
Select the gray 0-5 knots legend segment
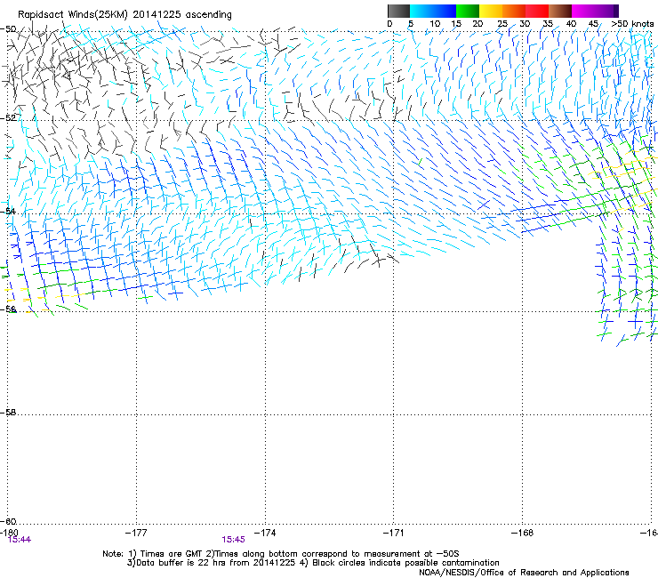pos(398,11)
